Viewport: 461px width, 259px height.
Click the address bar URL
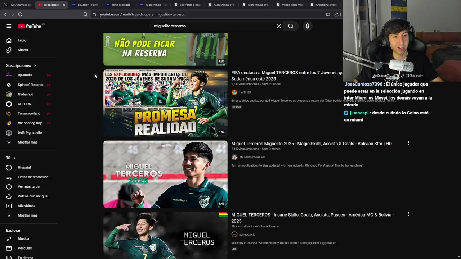click(142, 14)
